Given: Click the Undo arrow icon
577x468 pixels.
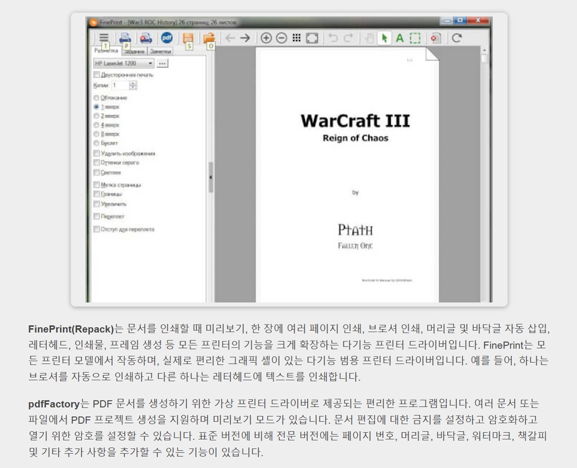Looking at the screenshot, I should pos(333,38).
